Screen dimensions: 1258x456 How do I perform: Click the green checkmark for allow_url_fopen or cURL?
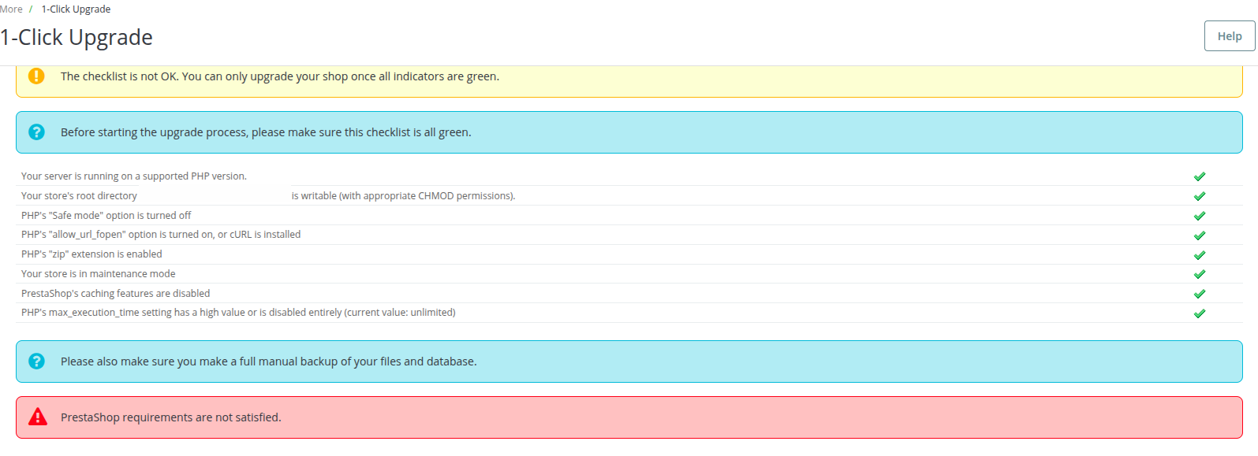pos(1199,235)
